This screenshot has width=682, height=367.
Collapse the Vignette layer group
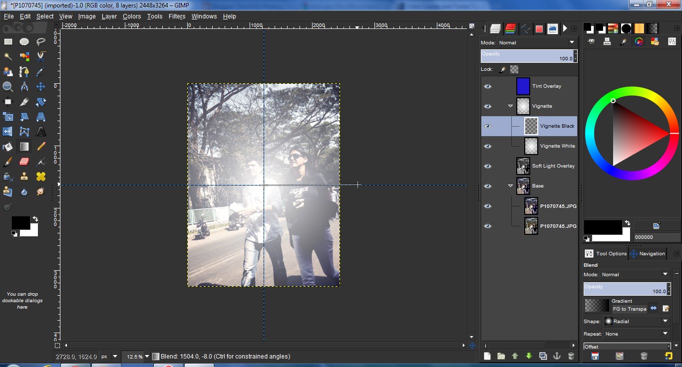click(x=510, y=106)
